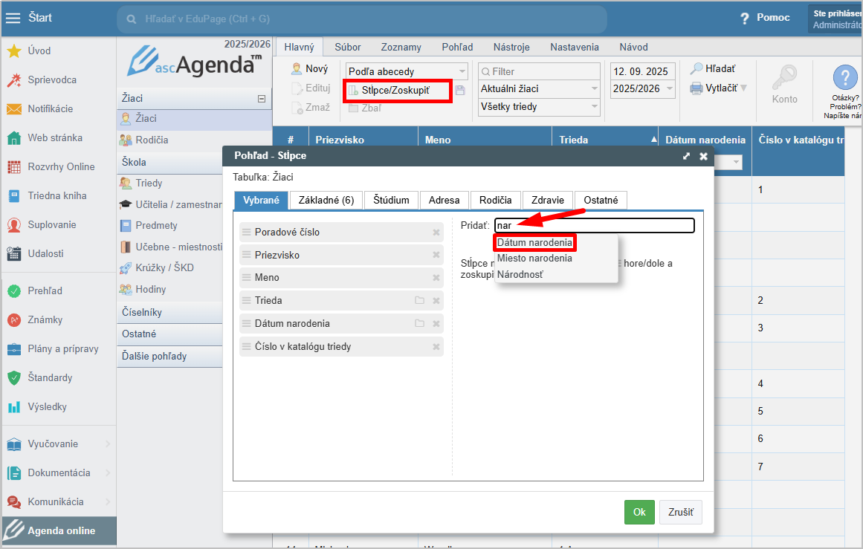Click the Zrušiť button

680,512
